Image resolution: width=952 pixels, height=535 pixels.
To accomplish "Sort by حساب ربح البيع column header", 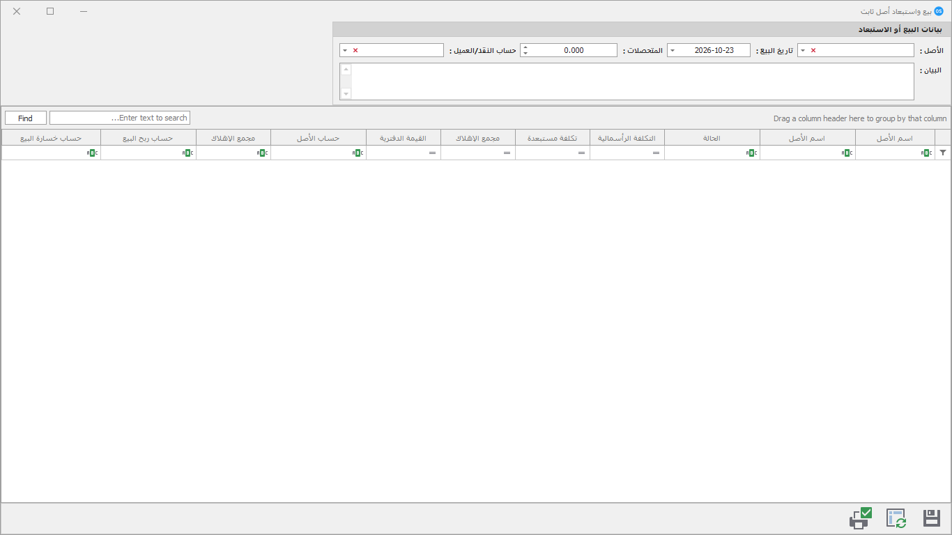I will pos(148,138).
